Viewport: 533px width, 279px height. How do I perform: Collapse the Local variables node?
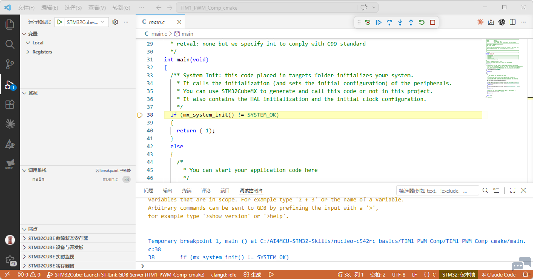[28, 43]
